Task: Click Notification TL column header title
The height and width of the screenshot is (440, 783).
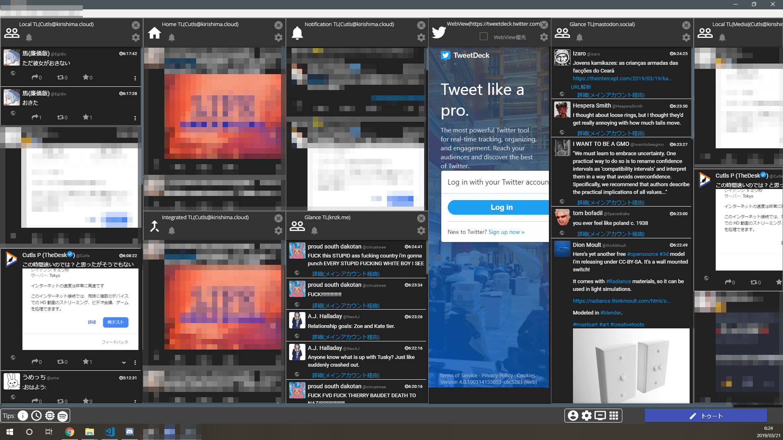Action: point(349,24)
